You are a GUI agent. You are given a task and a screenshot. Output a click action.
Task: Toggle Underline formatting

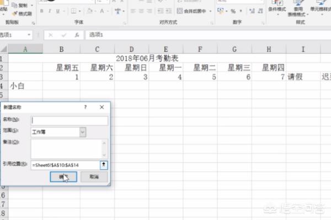[x=58, y=11]
